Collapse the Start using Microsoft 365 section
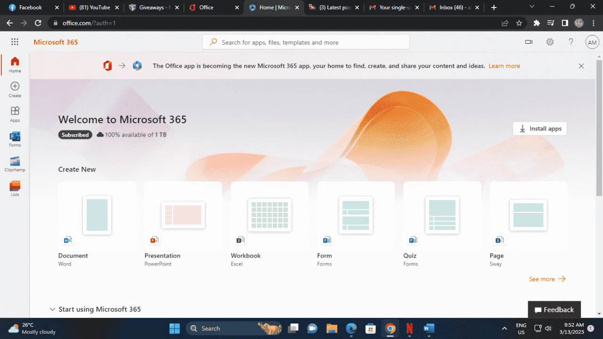 52,309
